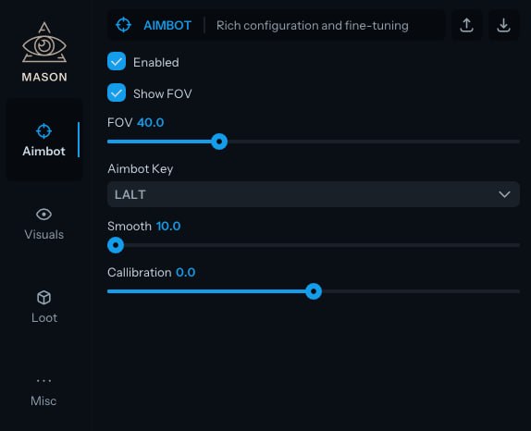The height and width of the screenshot is (431, 531).
Task: Click the Mason eye logo
Action: coord(44,43)
